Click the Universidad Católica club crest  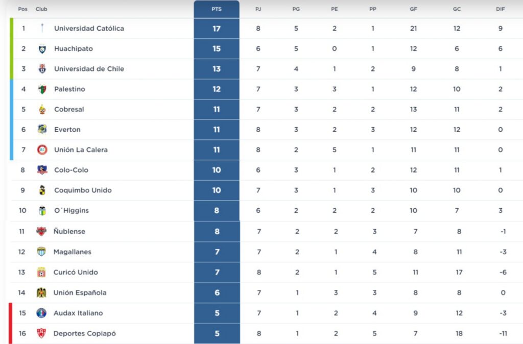pos(42,29)
